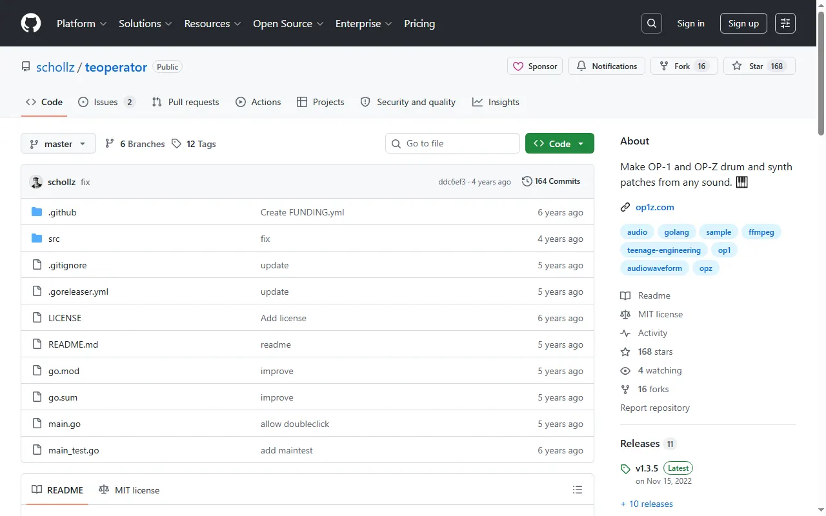Click the GitHub logo icon
Viewport: 826px width, 516px height.
(31, 23)
